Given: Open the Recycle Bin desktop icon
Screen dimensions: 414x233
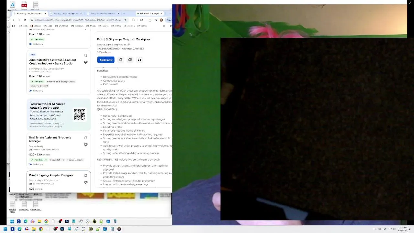Looking at the screenshot, I should (12, 6).
